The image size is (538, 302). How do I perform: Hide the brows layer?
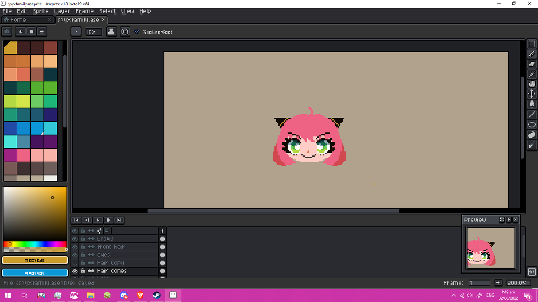click(x=75, y=239)
